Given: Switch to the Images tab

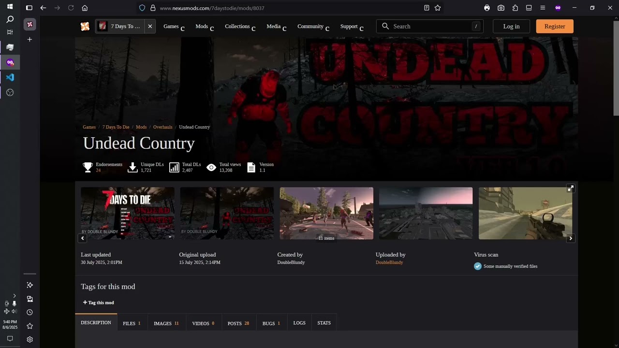Looking at the screenshot, I should (166, 323).
